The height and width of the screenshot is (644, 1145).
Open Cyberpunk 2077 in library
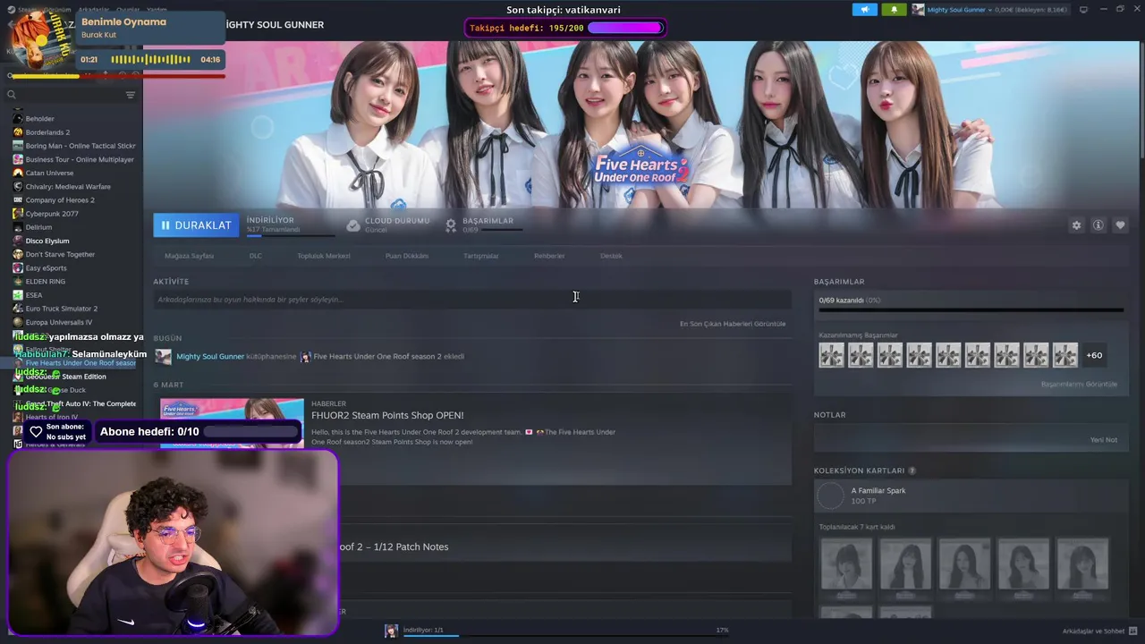pos(52,214)
